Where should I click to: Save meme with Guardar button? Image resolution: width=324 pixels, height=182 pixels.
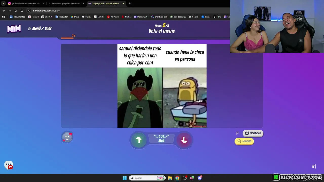coord(244,141)
